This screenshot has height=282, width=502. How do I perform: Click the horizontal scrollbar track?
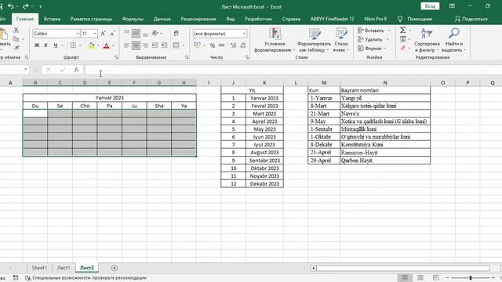point(403,268)
